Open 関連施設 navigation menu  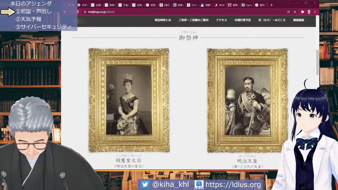click(299, 20)
